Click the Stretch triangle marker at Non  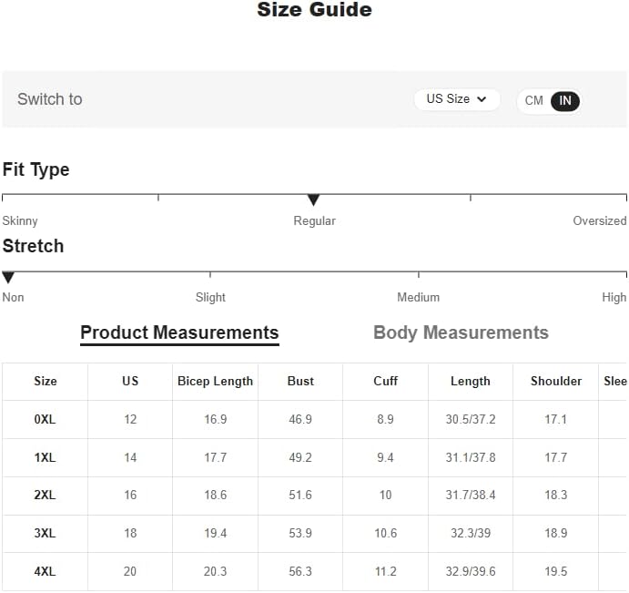point(8,277)
